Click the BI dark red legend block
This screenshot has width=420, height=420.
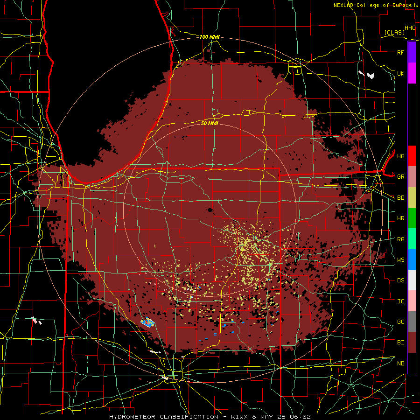pyautogui.click(x=412, y=343)
